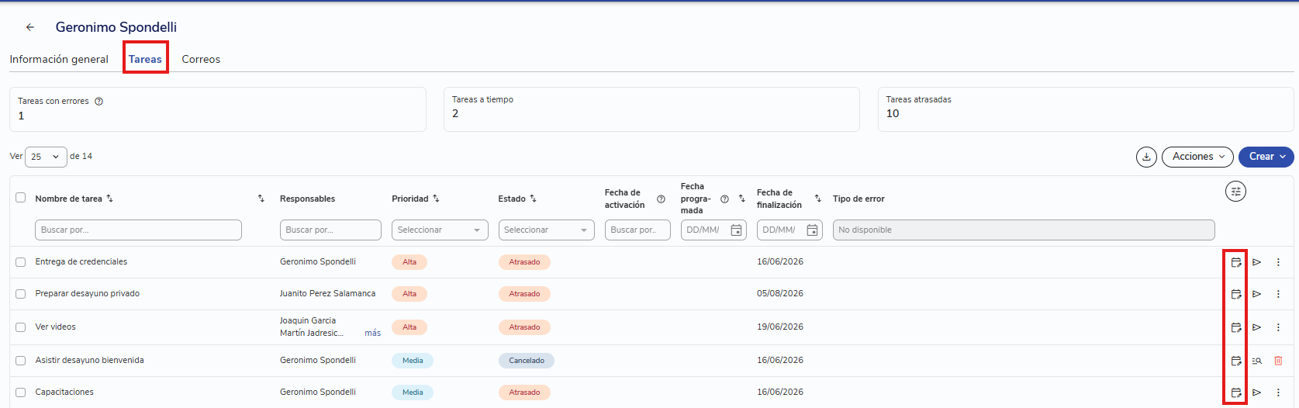Click the 05/08/2026 finalization date
This screenshot has width=1299, height=408.
coord(780,293)
